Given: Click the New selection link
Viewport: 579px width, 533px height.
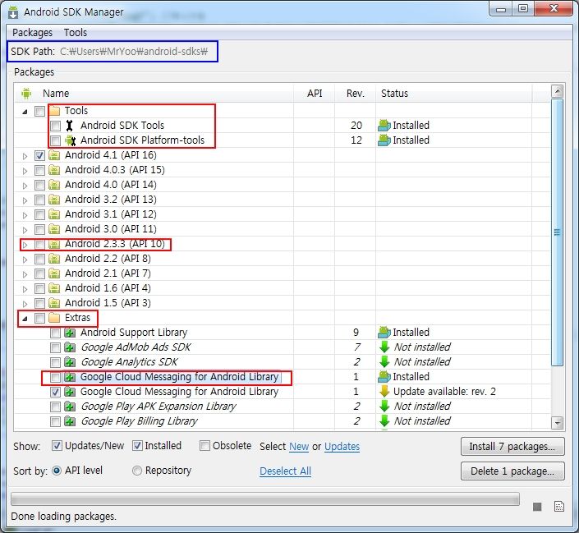Looking at the screenshot, I should pyautogui.click(x=299, y=446).
